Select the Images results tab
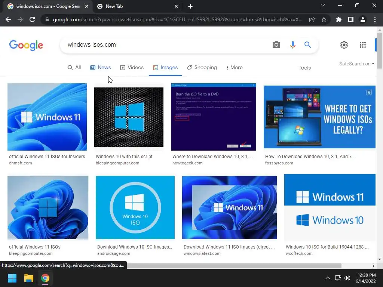383x287 pixels. point(165,68)
